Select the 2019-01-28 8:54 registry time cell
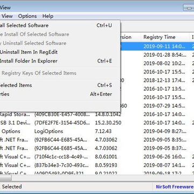This screenshot has height=194, width=194. [165, 55]
